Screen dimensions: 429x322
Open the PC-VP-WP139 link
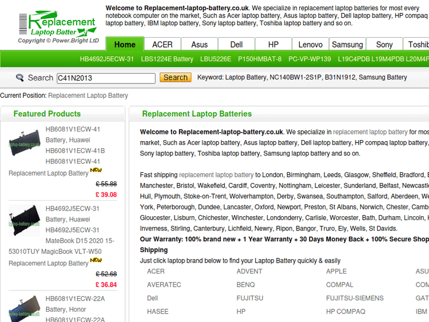(309, 59)
